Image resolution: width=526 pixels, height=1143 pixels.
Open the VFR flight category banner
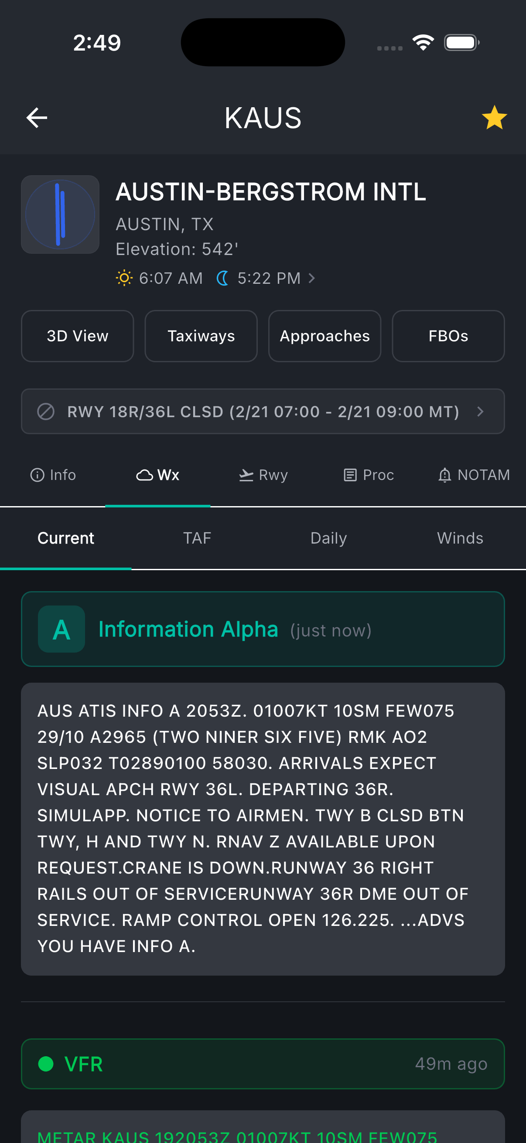click(263, 1064)
